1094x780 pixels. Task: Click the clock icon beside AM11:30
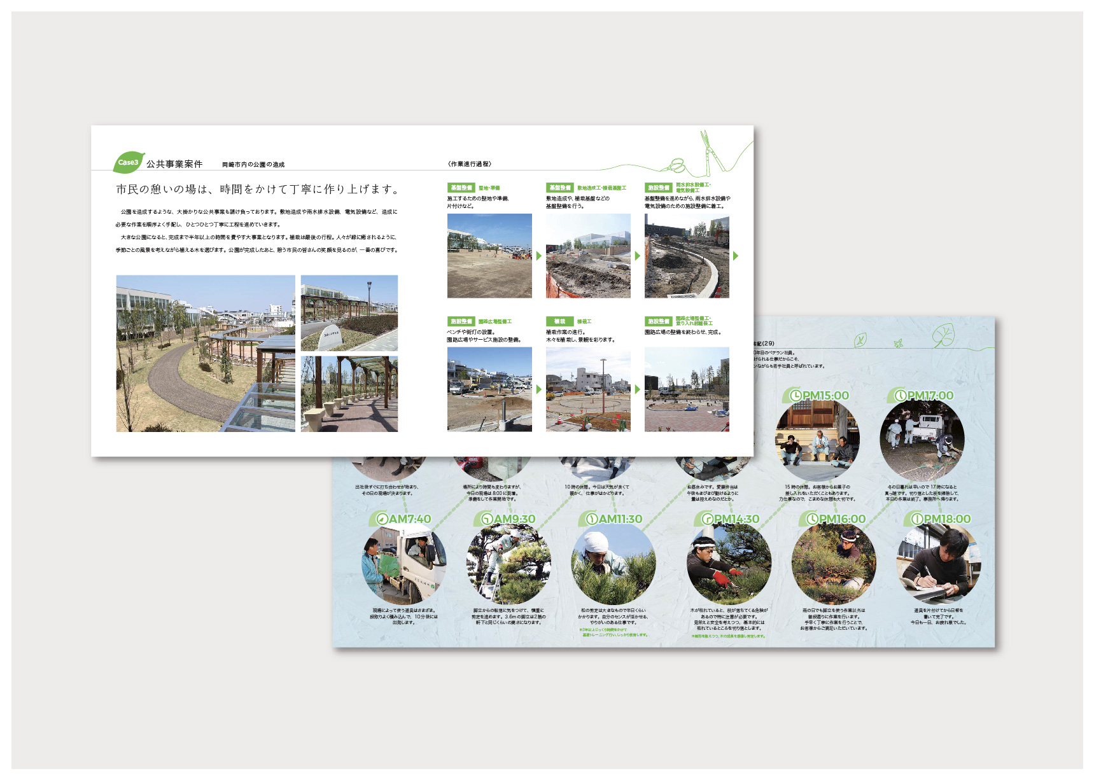pyautogui.click(x=591, y=519)
